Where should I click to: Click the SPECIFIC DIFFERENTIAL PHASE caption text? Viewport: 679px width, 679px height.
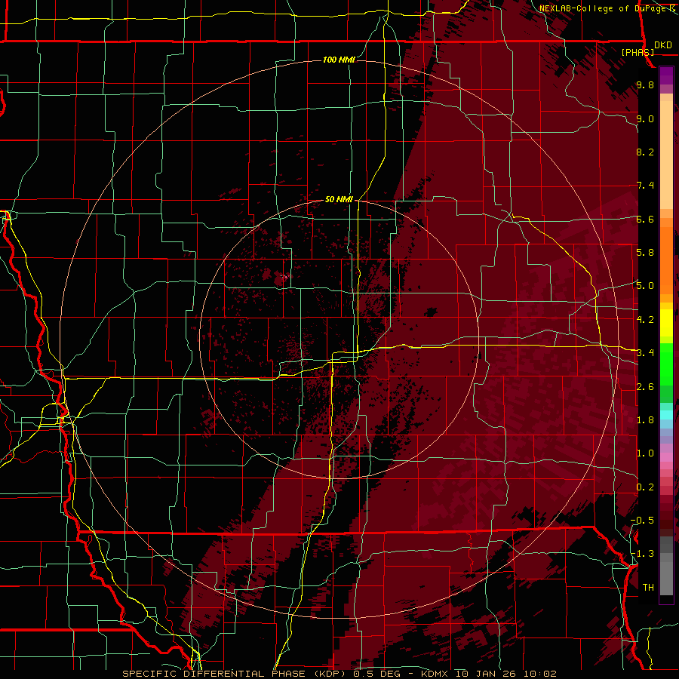214,674
